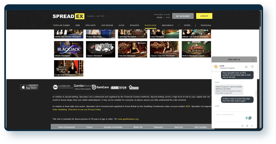Click the 'Is there a way to access' message

pyautogui.click(x=237, y=100)
